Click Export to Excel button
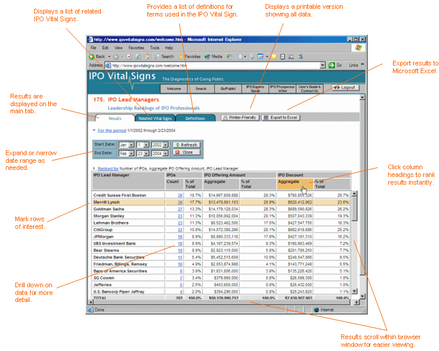Viewport: 439px width, 351px height. pos(281,117)
